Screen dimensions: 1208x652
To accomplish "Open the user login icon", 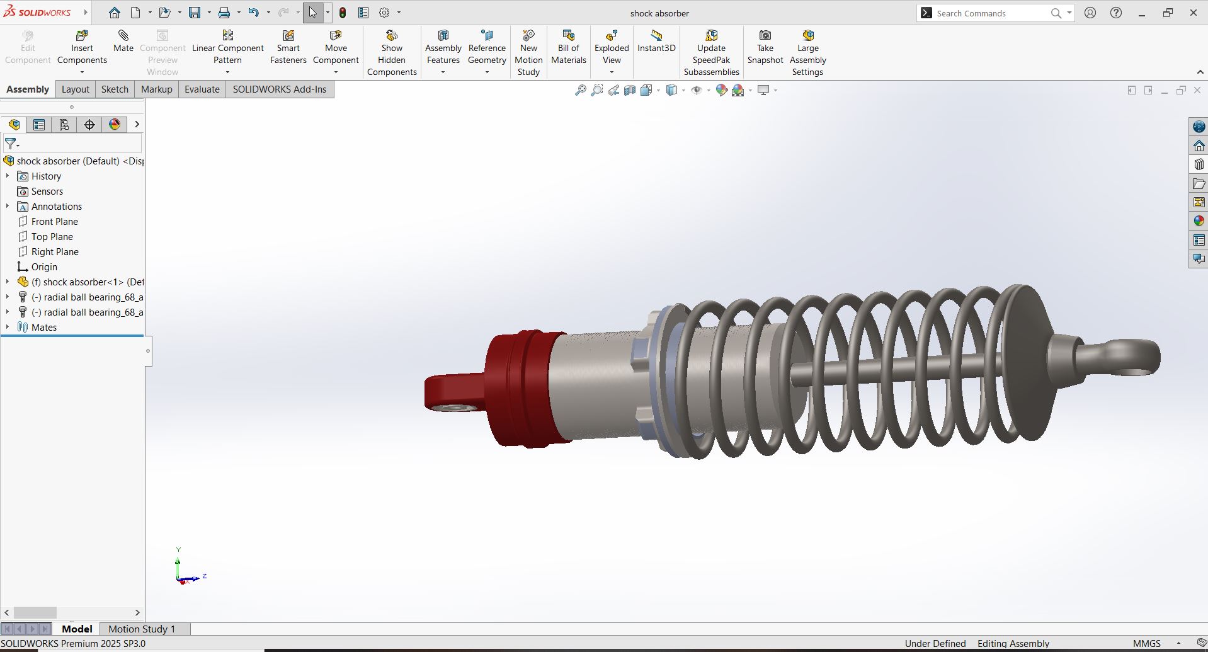I will 1090,13.
